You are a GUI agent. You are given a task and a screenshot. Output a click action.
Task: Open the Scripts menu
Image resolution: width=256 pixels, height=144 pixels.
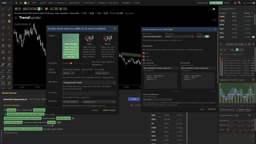pyautogui.click(x=137, y=3)
